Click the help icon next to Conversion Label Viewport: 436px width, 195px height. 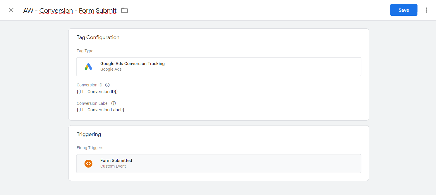click(114, 103)
